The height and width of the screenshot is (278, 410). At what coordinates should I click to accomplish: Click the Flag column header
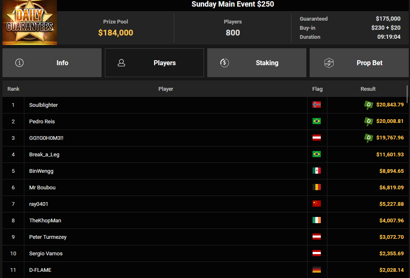(x=318, y=89)
